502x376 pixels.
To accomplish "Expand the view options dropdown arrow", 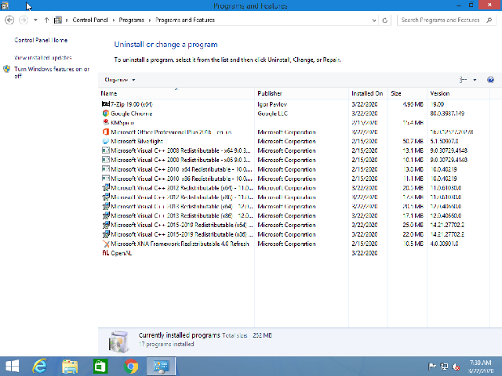I will pos(475,80).
